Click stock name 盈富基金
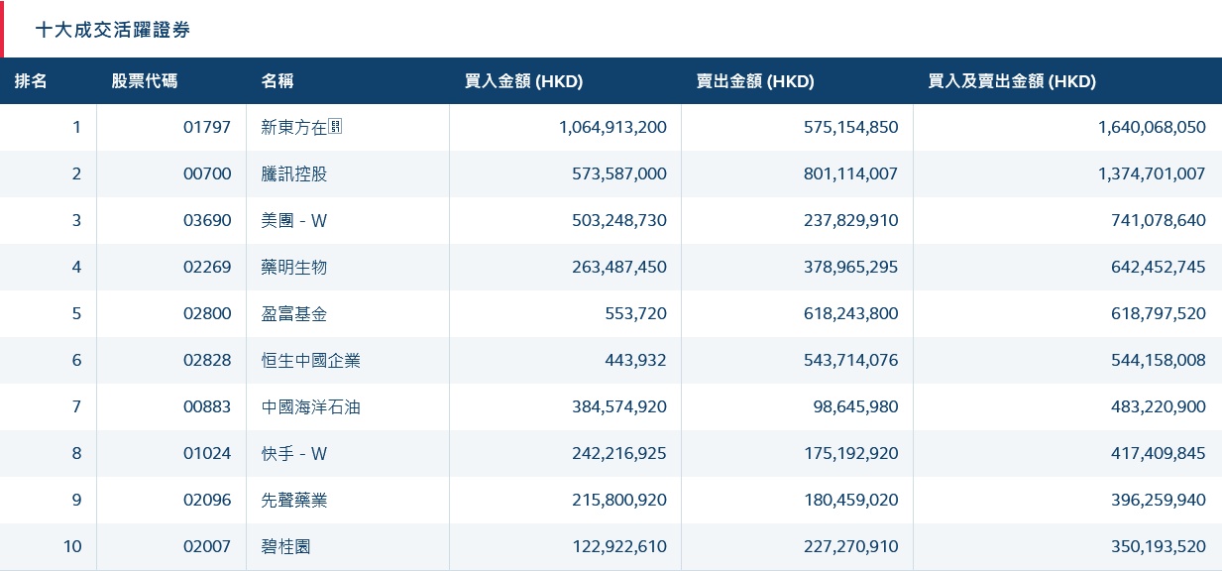 tap(294, 313)
